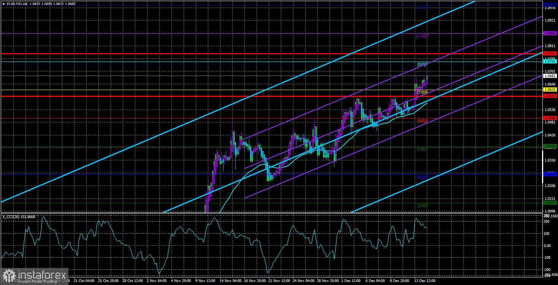Select the X_CCI(30) 151.0668 indicator label
This screenshot has height=285, width=558.
click(19, 217)
